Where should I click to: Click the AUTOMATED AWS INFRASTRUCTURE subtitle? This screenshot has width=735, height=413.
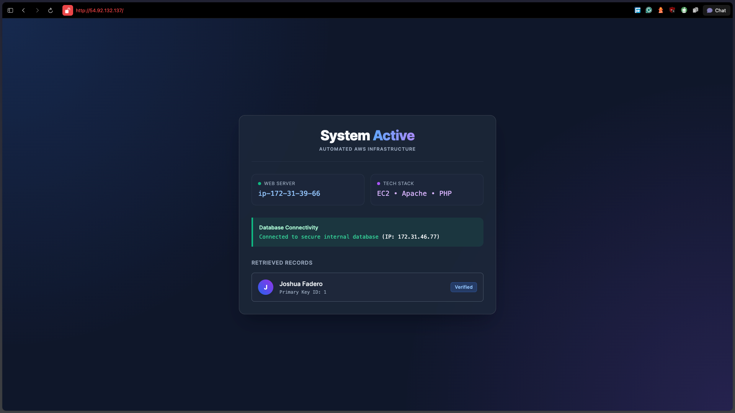coord(367,149)
